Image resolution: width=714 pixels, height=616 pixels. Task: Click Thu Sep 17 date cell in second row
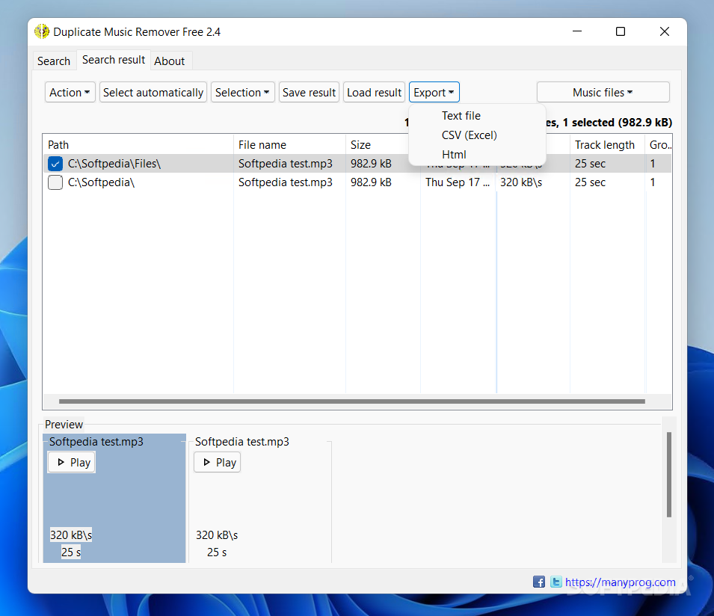[x=457, y=182]
